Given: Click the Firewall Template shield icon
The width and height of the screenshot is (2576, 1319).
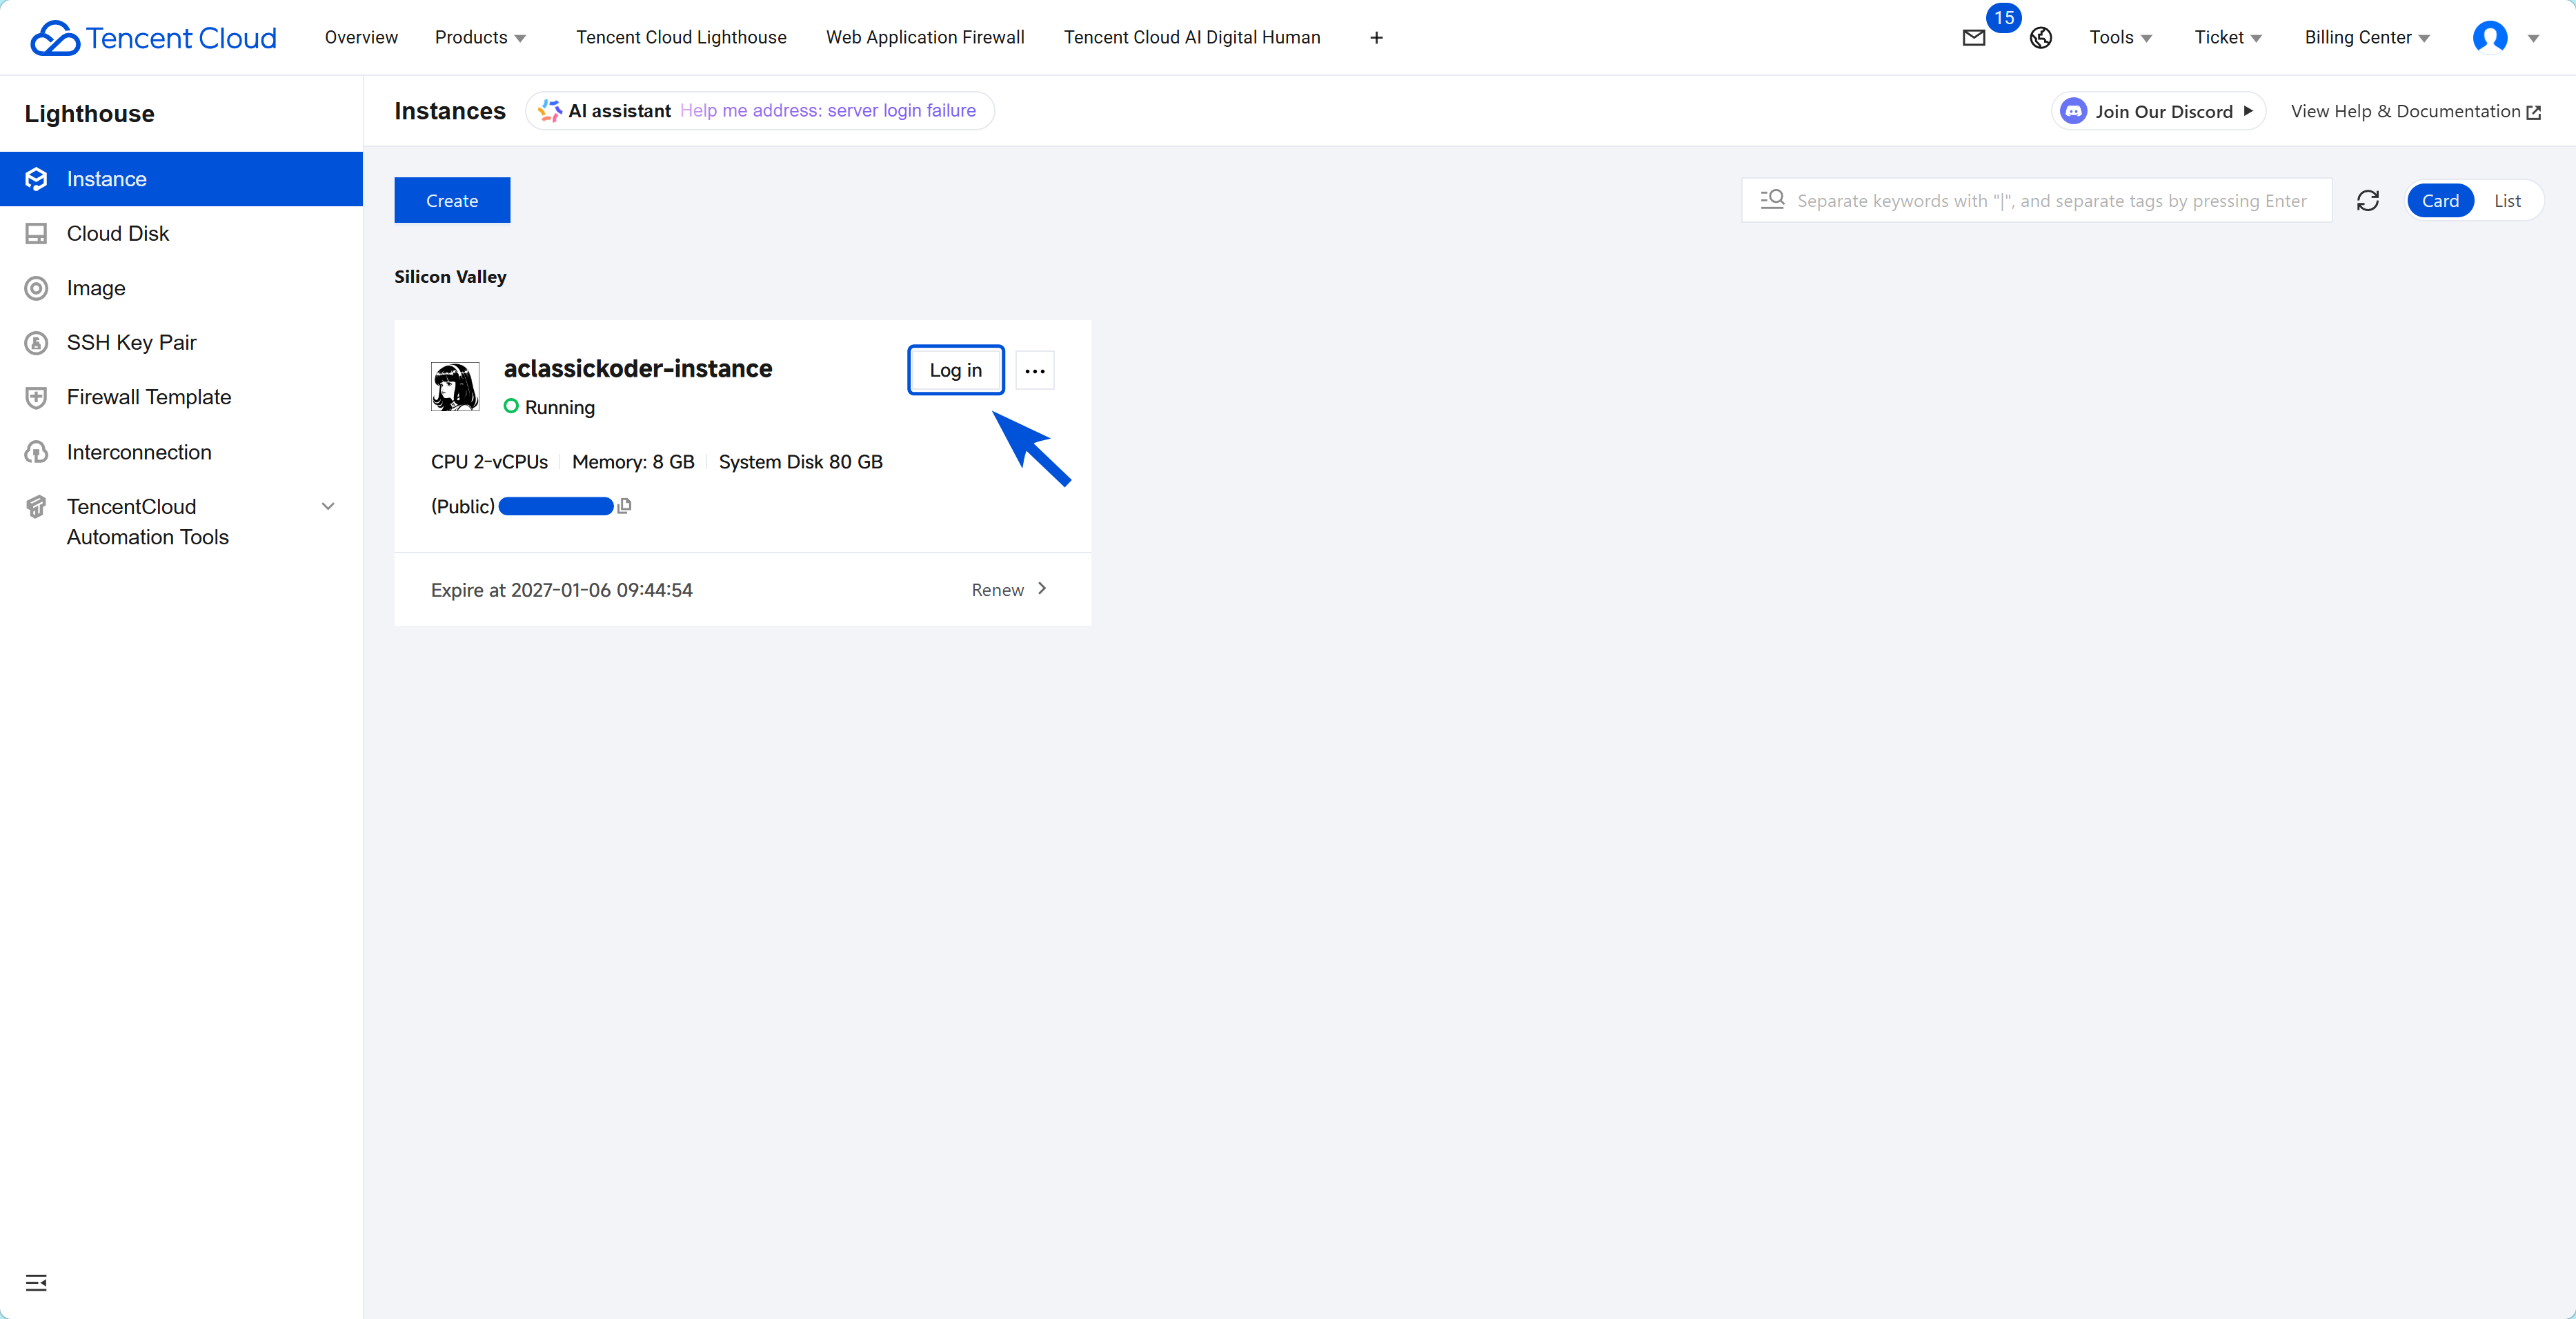Looking at the screenshot, I should (x=36, y=398).
